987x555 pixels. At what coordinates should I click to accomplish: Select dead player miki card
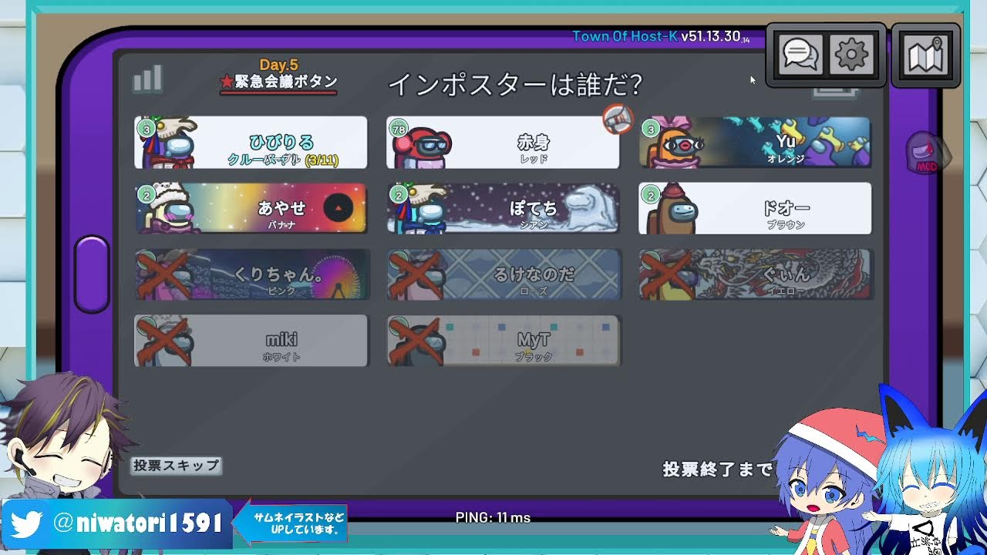click(251, 341)
